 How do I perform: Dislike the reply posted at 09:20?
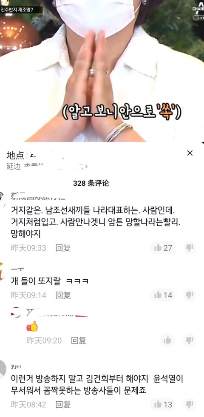pyautogui.click(x=190, y=340)
